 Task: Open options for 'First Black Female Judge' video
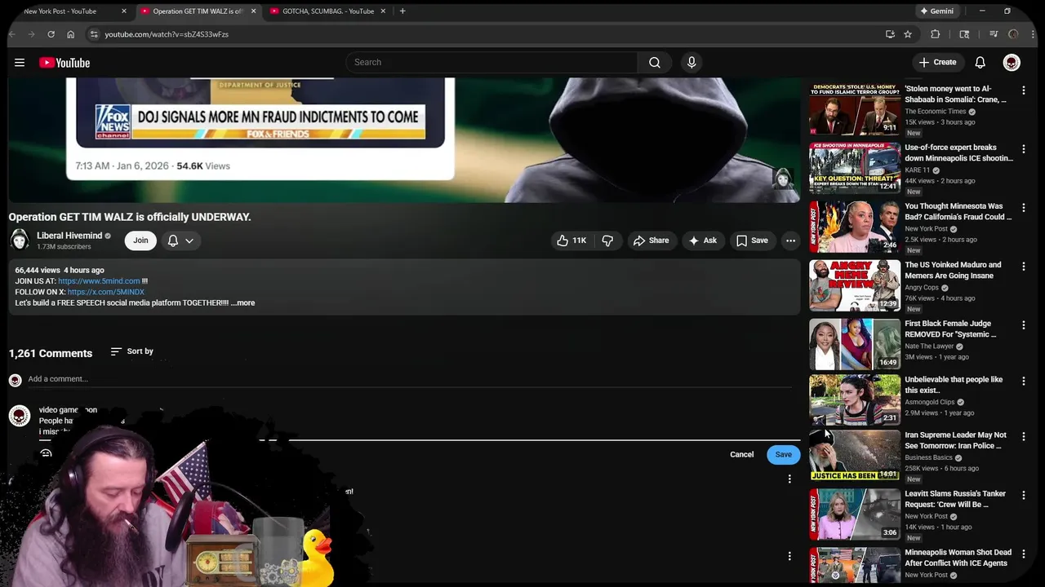(x=1024, y=325)
